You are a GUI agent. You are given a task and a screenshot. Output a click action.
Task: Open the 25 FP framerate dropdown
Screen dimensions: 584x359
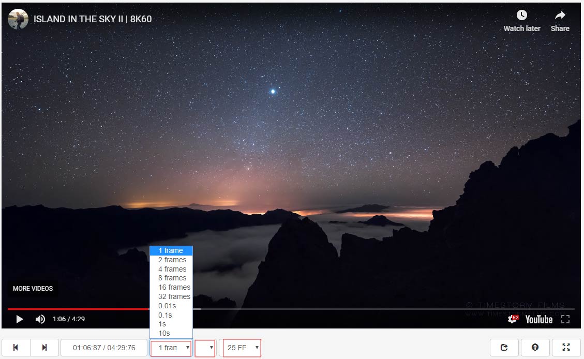coord(241,348)
